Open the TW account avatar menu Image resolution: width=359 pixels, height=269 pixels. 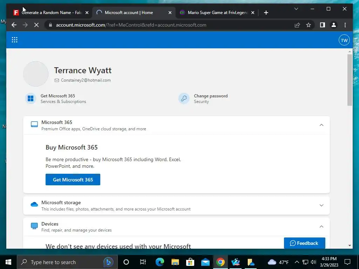pos(344,40)
